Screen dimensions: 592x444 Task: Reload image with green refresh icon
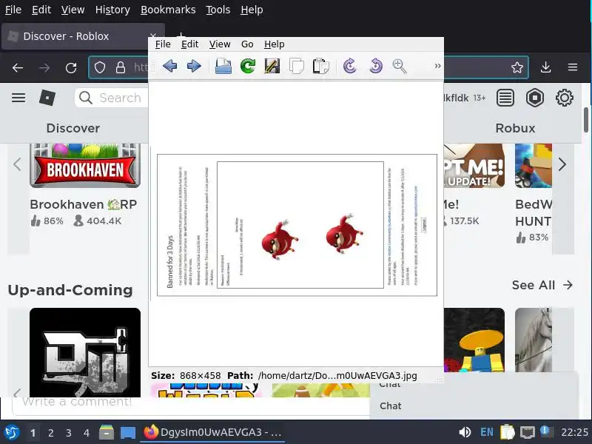(x=248, y=66)
